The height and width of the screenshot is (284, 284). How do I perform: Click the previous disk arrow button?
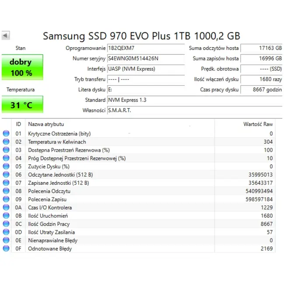click(x=6, y=36)
